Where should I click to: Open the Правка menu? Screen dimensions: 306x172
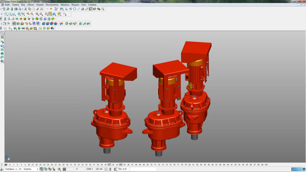point(16,5)
